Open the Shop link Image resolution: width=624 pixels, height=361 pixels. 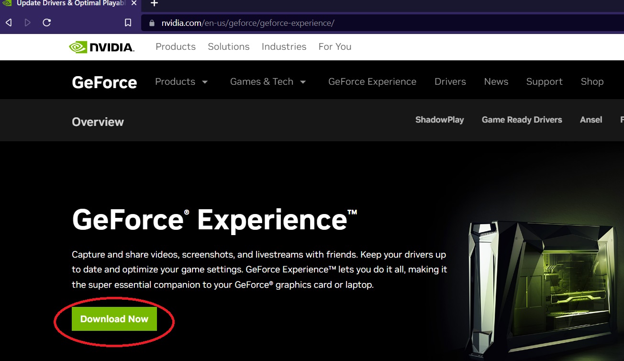point(592,82)
